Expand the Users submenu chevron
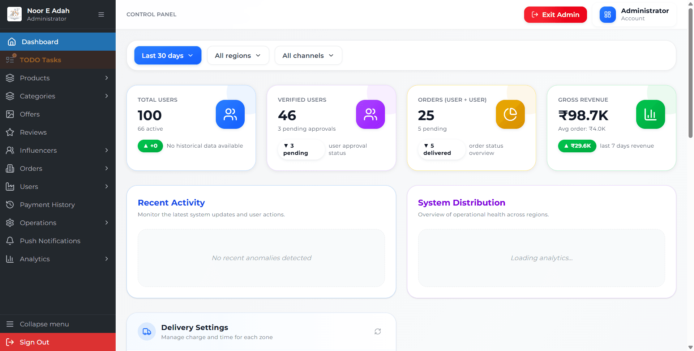This screenshot has width=694, height=351. click(107, 186)
